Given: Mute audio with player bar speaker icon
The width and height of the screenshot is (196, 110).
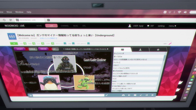Looking at the screenshot, I should click(129, 95).
